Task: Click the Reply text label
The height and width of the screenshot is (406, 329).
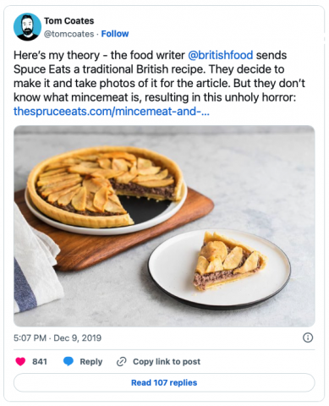Action: (91, 361)
